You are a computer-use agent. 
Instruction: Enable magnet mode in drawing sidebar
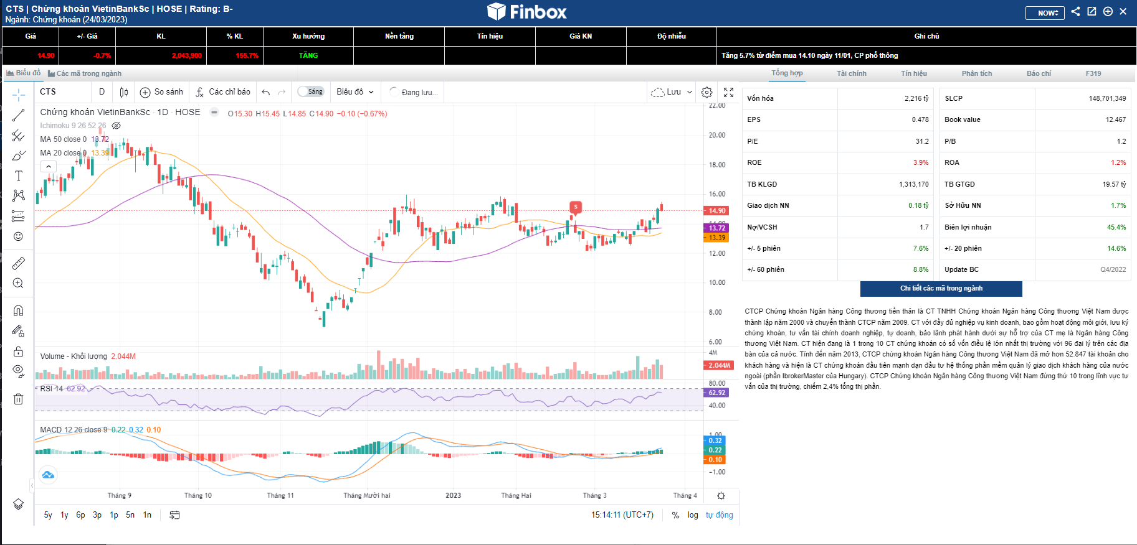19,310
